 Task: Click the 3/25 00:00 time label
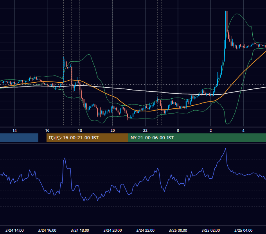[x=178, y=230]
